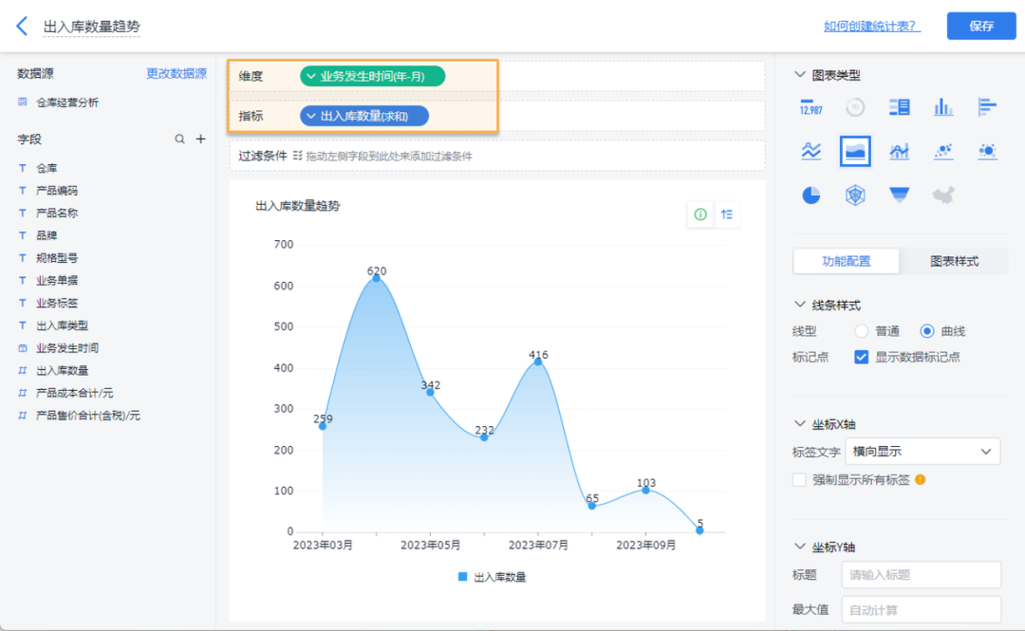The height and width of the screenshot is (631, 1025).
Task: Click the 出入库数量趋势 title to rename
Action: [x=91, y=27]
